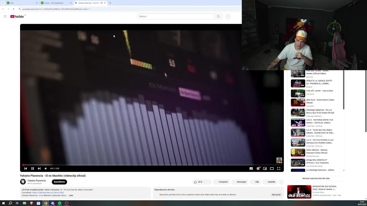Viewport: 367px width, 206px height.
Task: Switch to the Kick browser tab
Action: coord(22,3)
